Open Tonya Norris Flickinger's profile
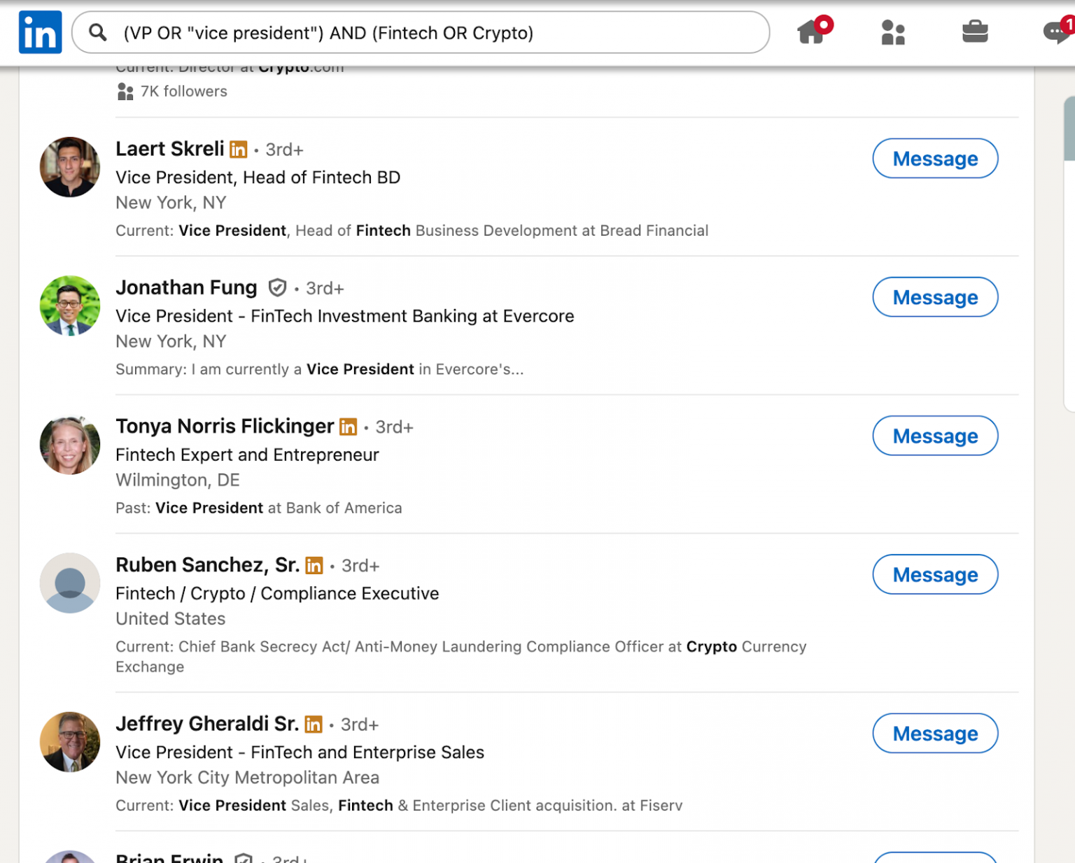This screenshot has width=1075, height=863. tap(225, 426)
